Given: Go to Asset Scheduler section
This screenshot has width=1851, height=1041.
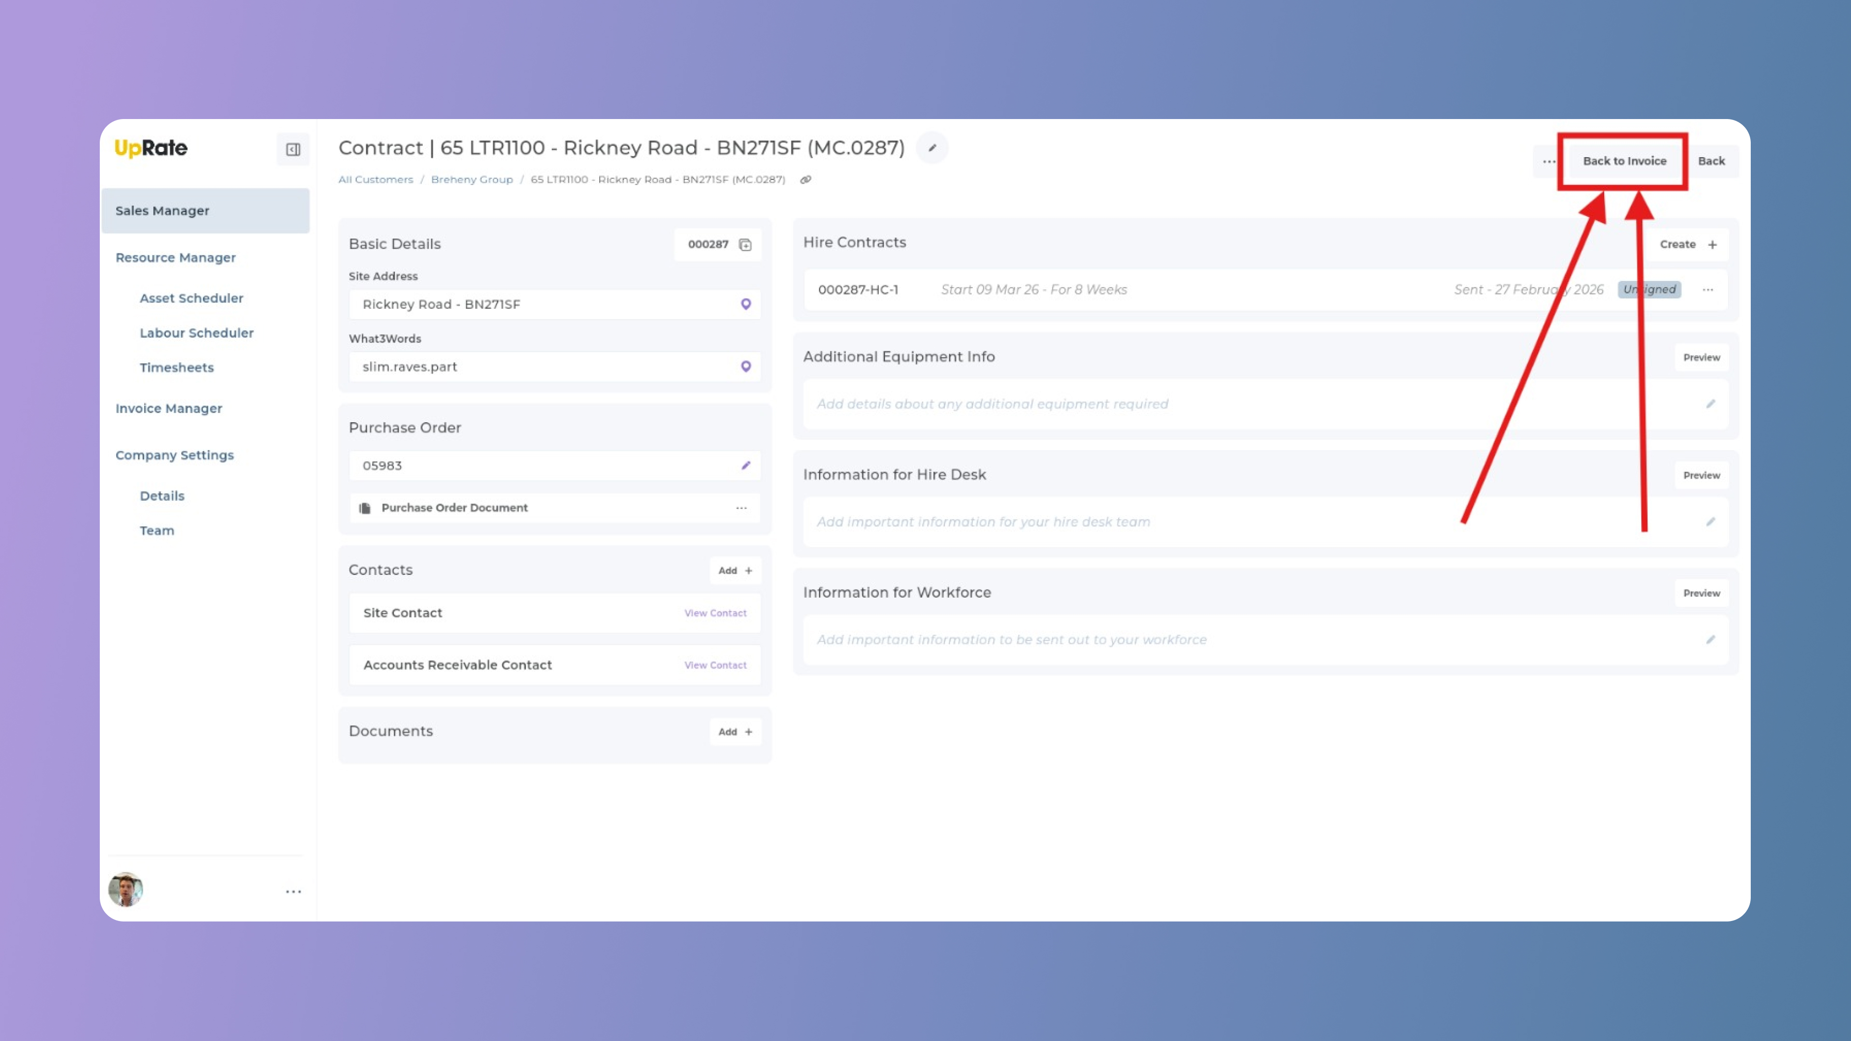Looking at the screenshot, I should pyautogui.click(x=191, y=298).
